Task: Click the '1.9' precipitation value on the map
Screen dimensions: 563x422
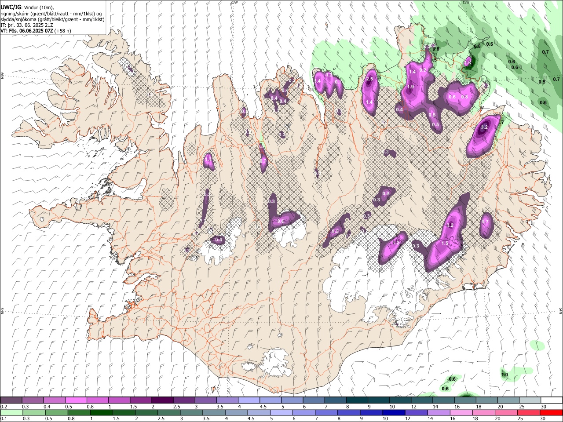Action: pyautogui.click(x=410, y=87)
